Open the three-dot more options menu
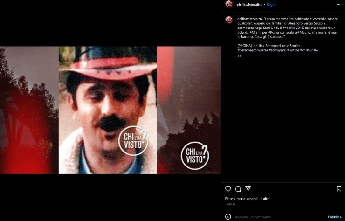Screen dimensions: 345x221 (x=338, y=5)
